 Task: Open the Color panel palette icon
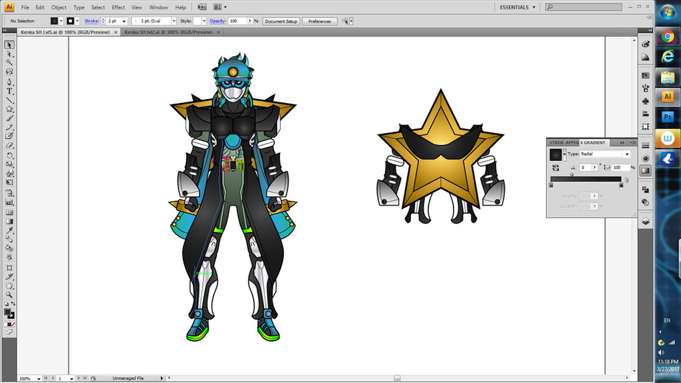coord(646,45)
